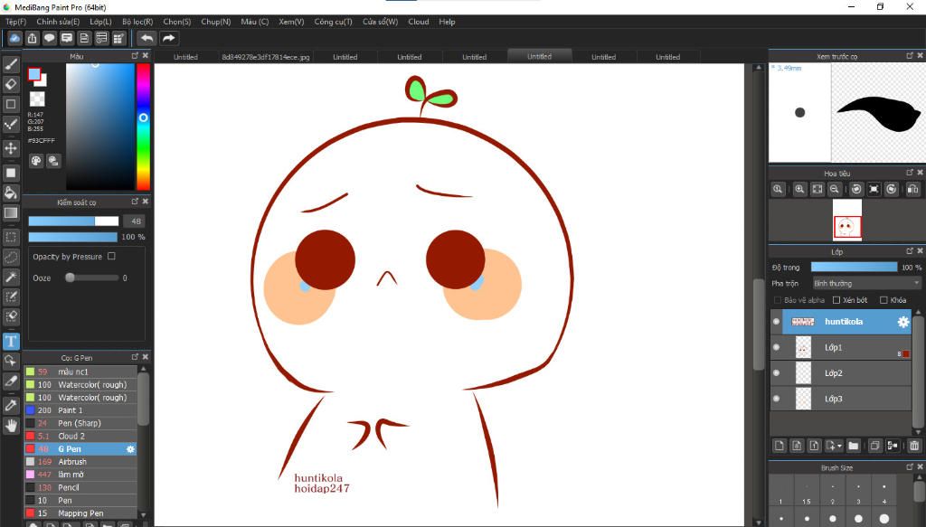Enable Xén bớt clipping checkbox
This screenshot has width=926, height=527.
836,300
